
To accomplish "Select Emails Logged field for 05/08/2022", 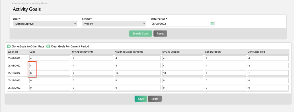I will point(183,66).
